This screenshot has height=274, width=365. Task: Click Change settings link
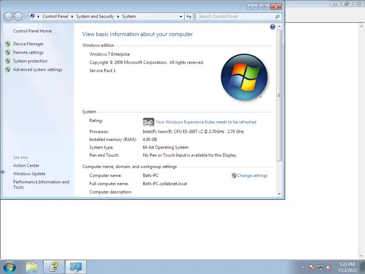pyautogui.click(x=252, y=176)
